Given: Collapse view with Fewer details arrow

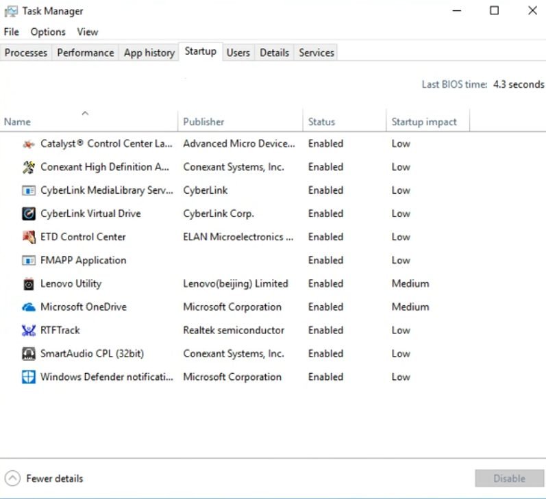Looking at the screenshot, I should pyautogui.click(x=12, y=478).
